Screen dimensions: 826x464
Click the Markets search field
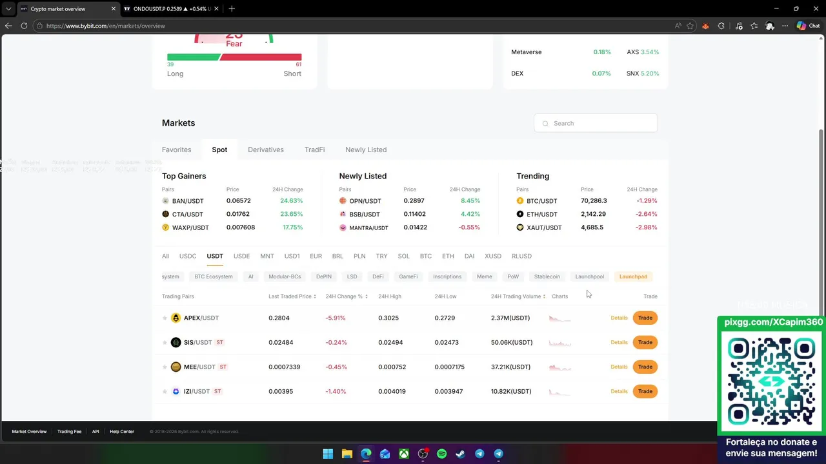click(596, 123)
